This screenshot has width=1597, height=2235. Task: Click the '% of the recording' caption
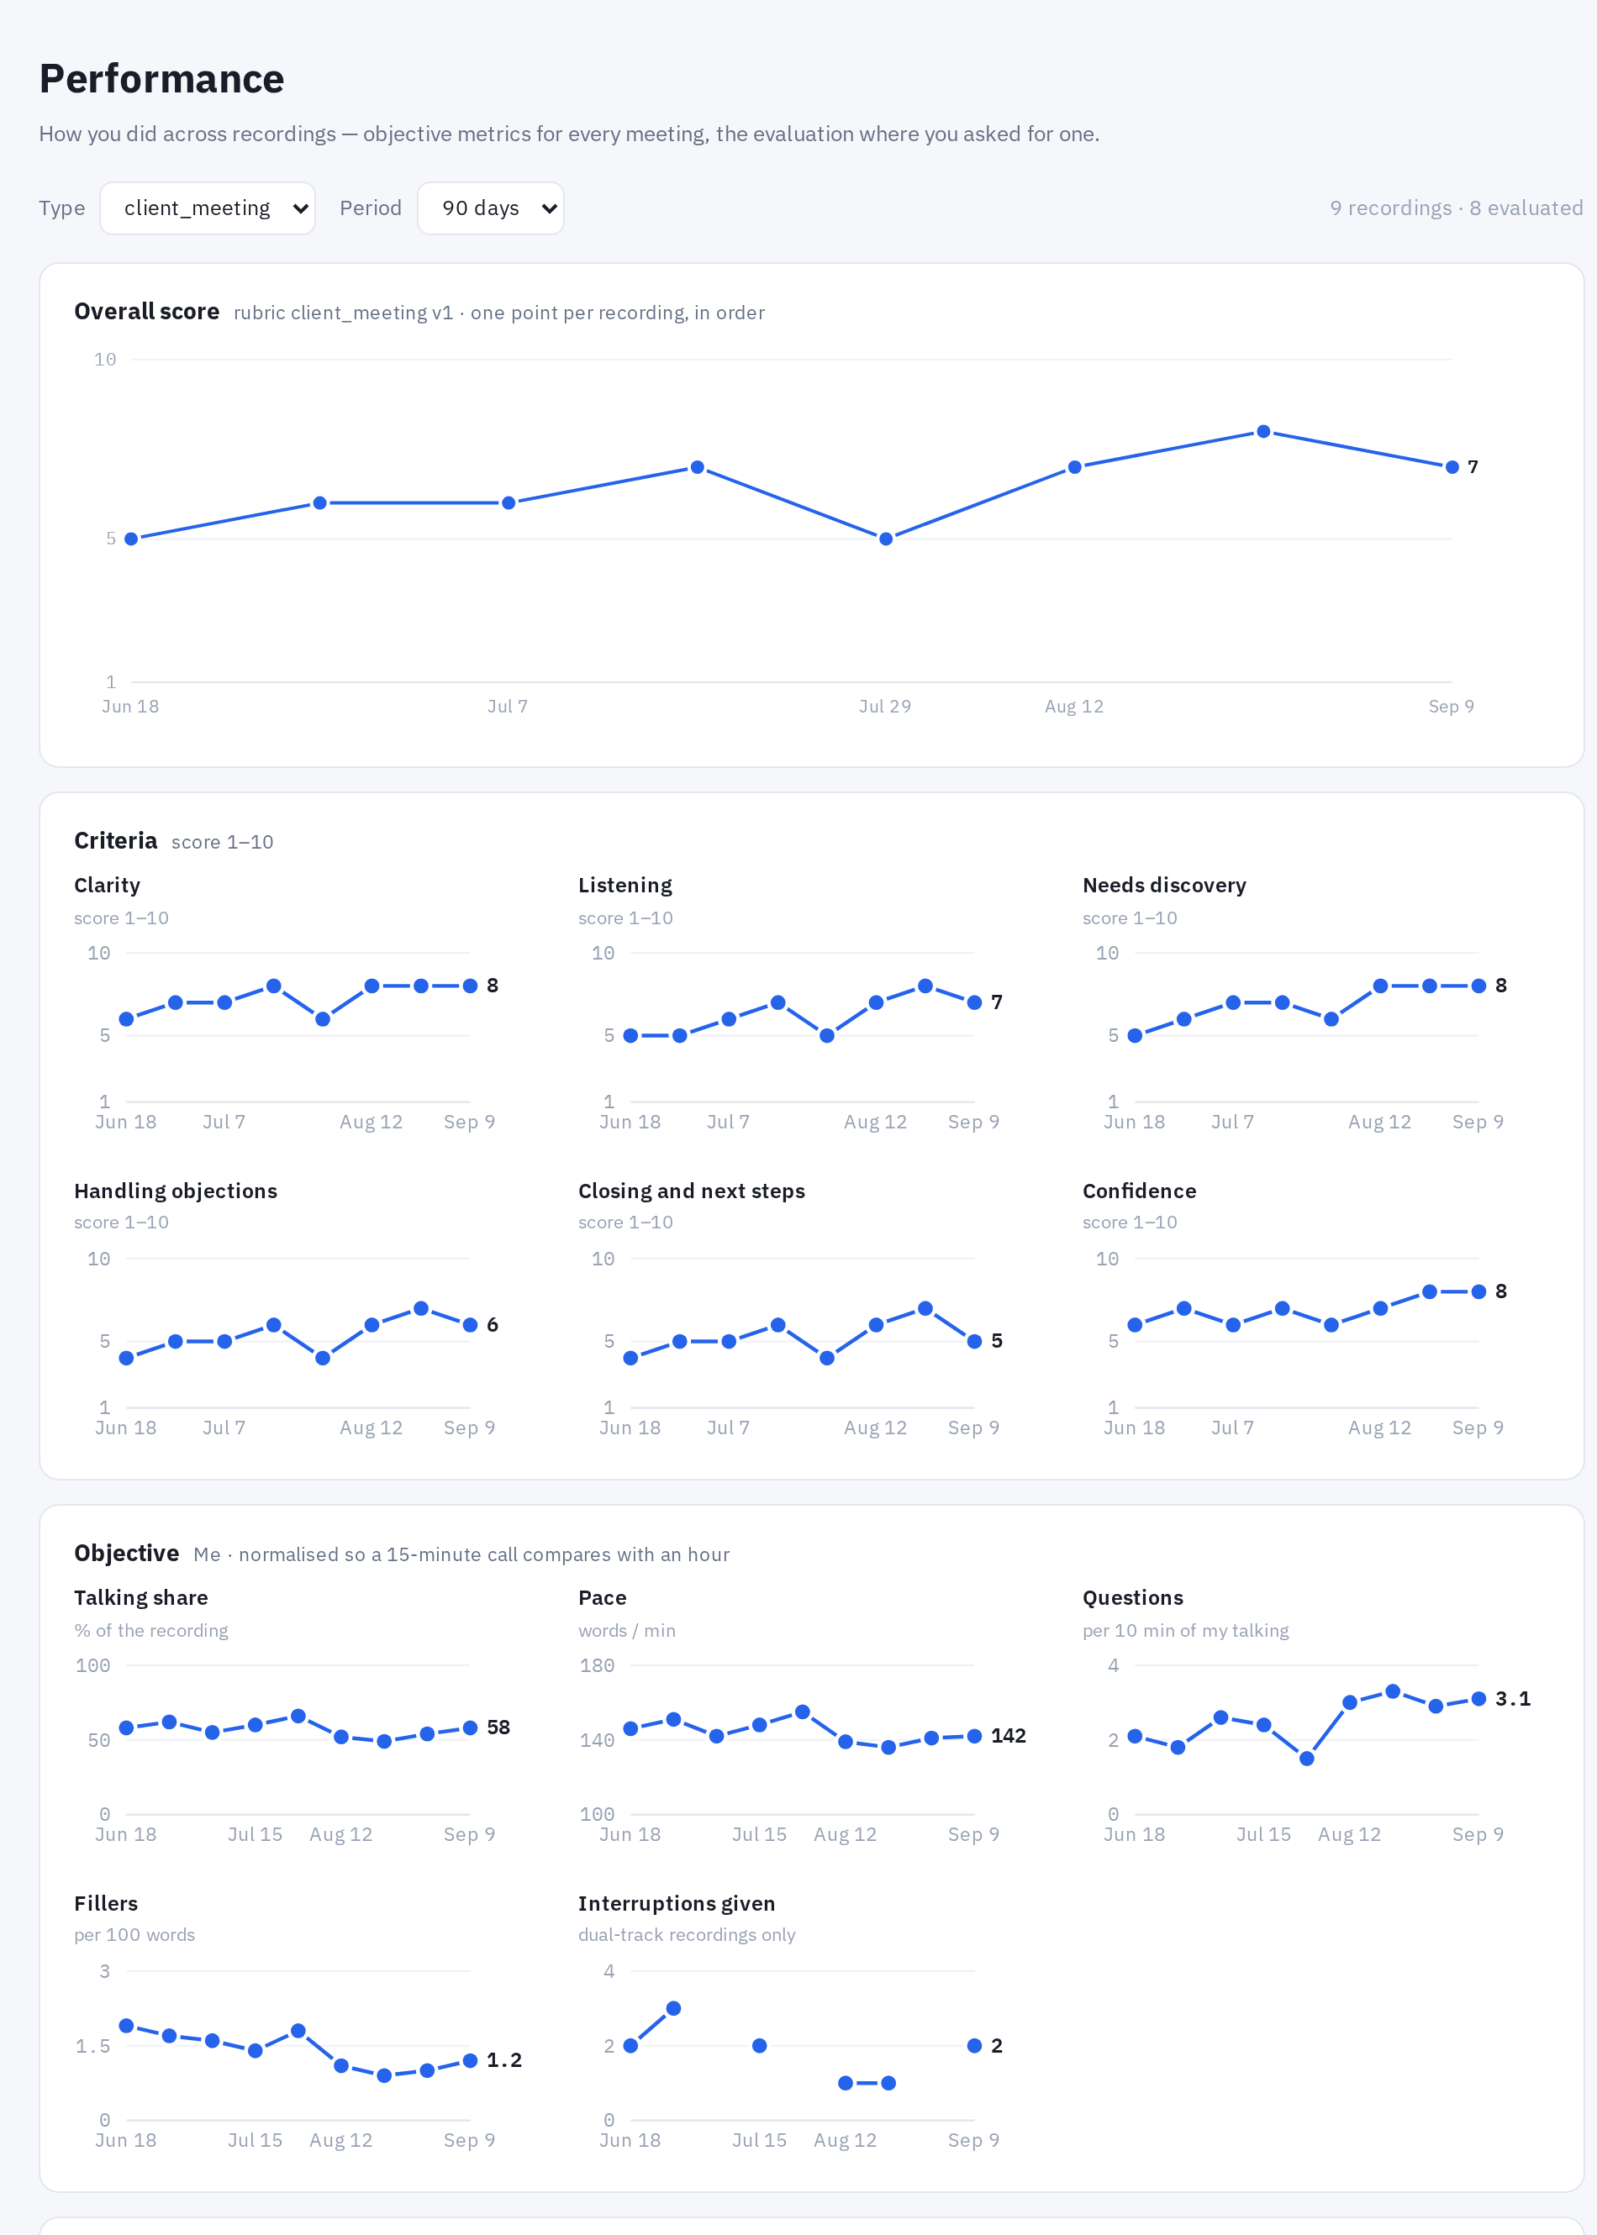tap(151, 1631)
